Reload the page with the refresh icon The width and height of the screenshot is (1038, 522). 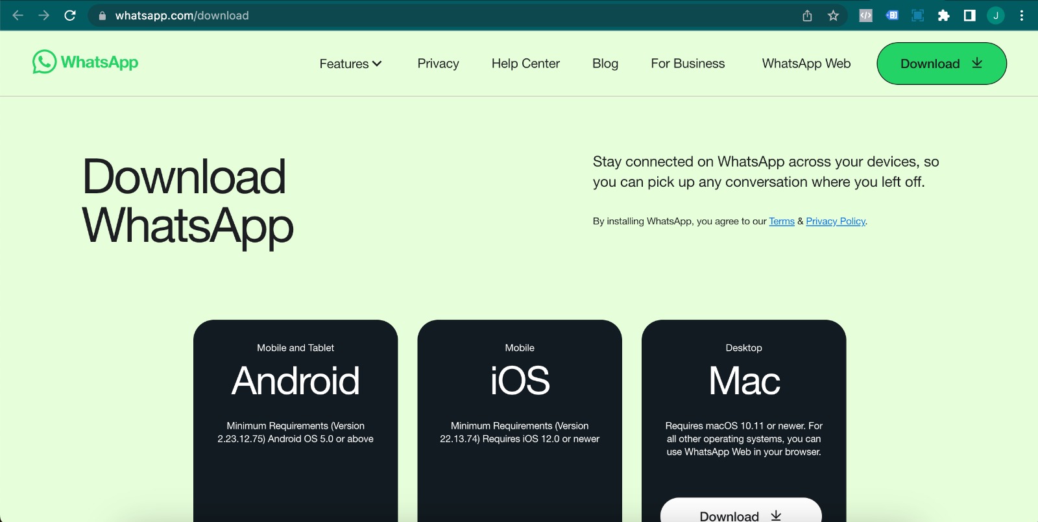(x=70, y=16)
